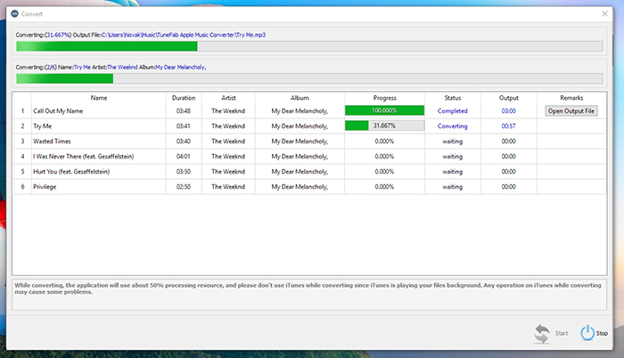Click waiting status for Privilege
The height and width of the screenshot is (358, 624).
pos(453,186)
